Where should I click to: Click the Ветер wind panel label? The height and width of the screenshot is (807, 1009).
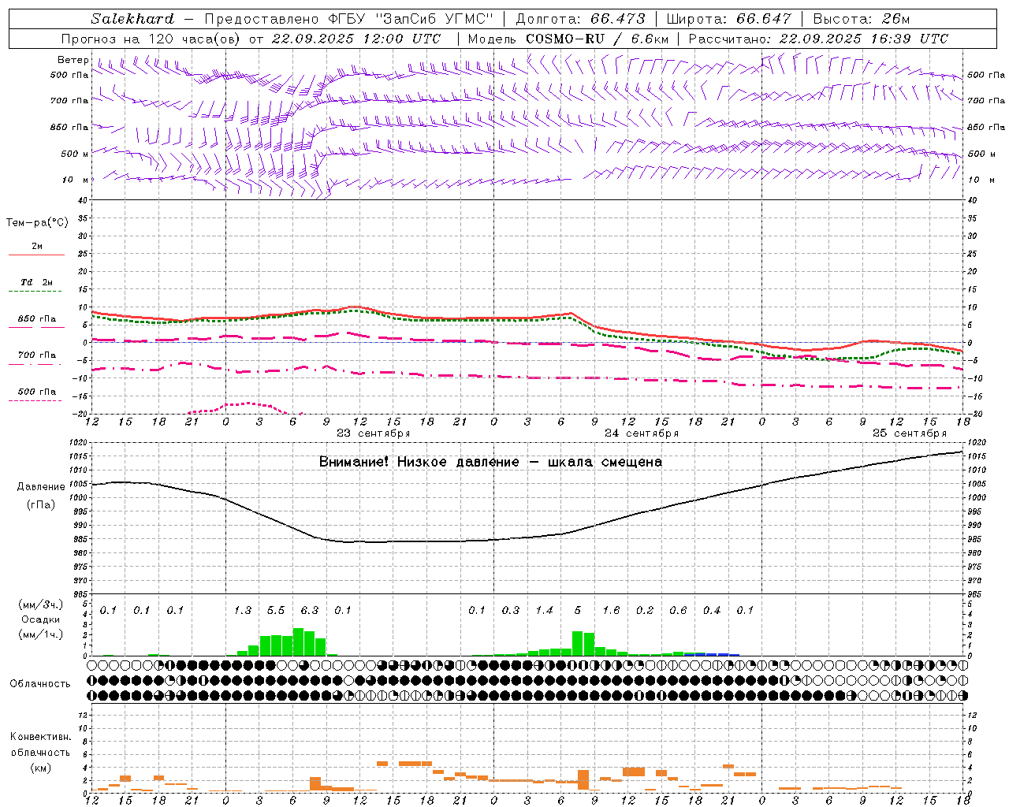point(73,60)
